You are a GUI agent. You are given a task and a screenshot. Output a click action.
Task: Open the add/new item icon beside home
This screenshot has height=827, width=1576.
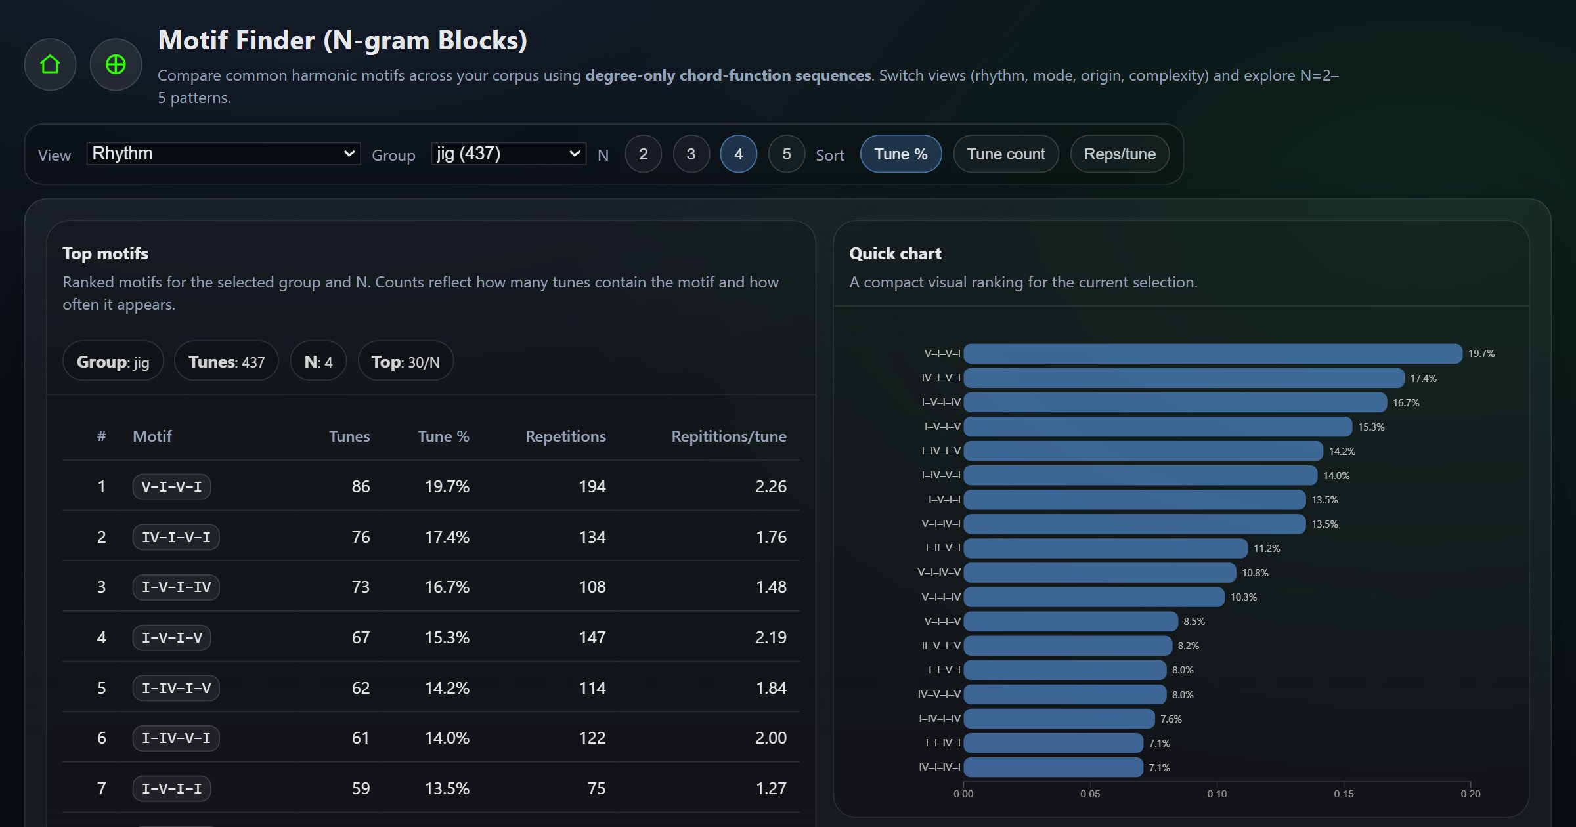115,64
